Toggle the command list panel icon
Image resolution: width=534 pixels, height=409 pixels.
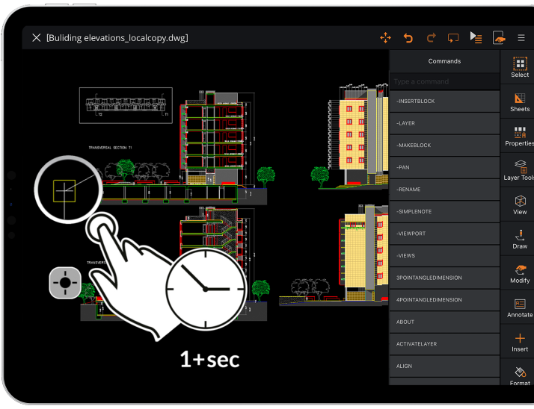(476, 38)
